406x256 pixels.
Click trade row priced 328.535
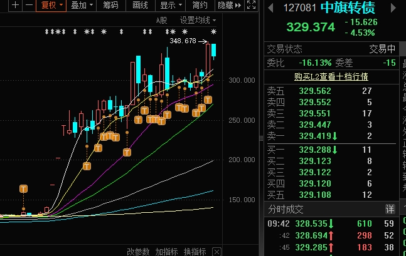point(331,223)
